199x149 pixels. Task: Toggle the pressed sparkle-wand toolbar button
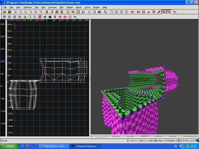(x=164, y=12)
